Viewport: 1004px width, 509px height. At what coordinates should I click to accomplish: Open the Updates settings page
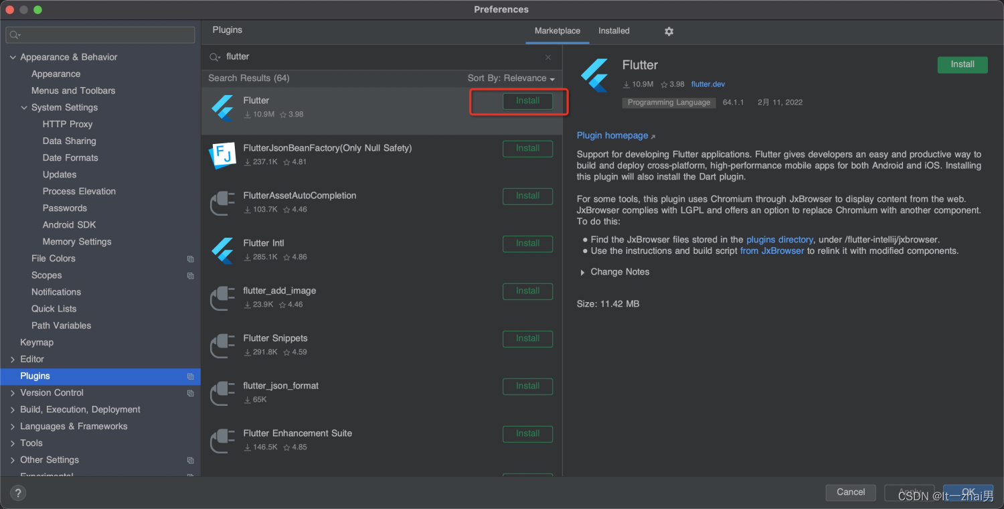[60, 175]
